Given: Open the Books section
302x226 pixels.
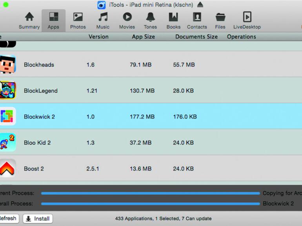Looking at the screenshot, I should (173, 21).
